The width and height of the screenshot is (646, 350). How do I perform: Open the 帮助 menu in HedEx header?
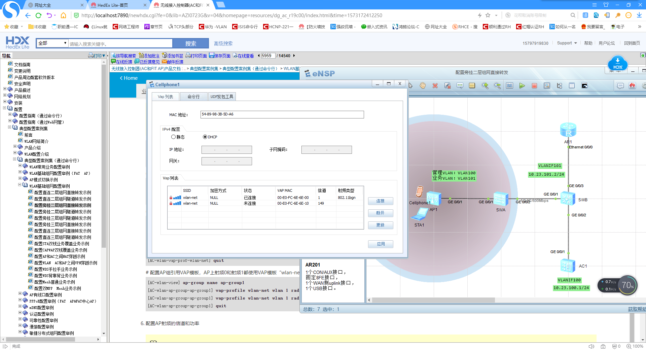[x=588, y=43]
